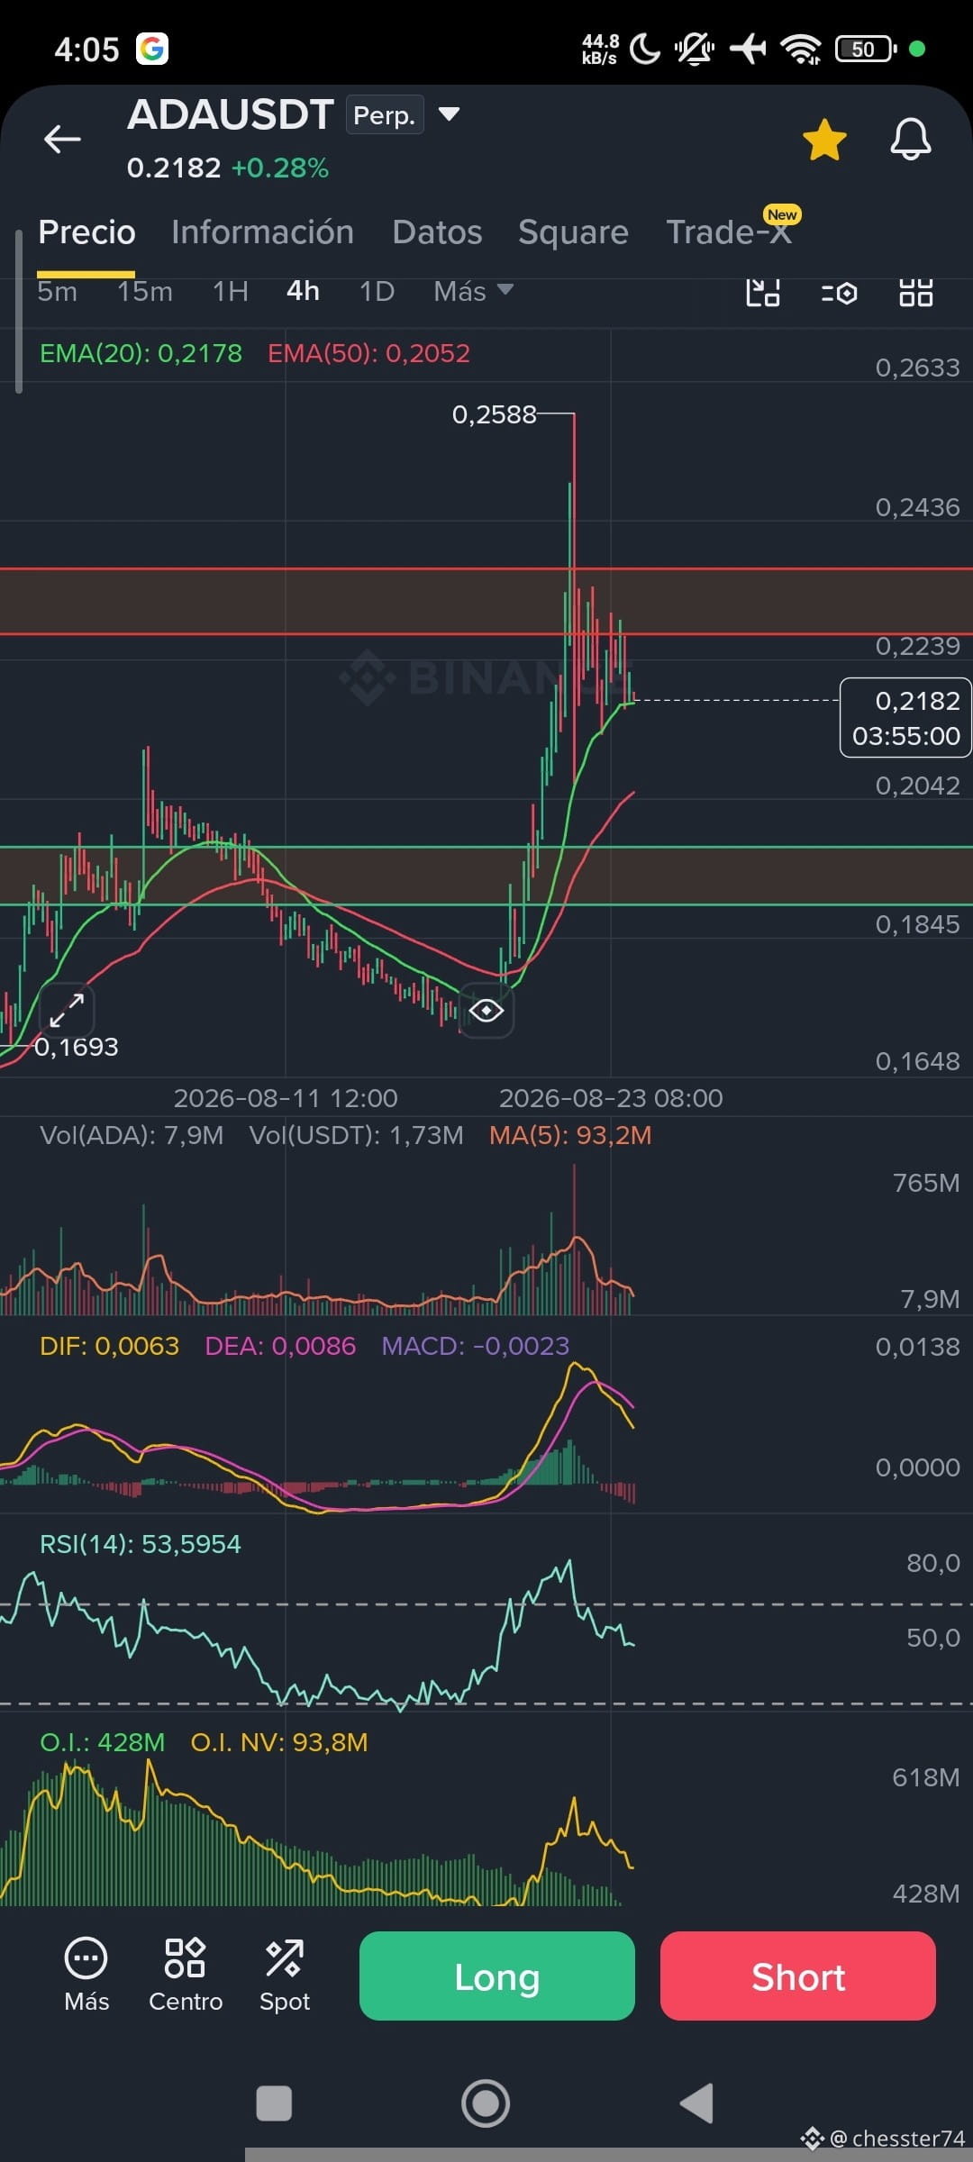Screen dimensions: 973x2162
Task: Tap the DIF 0,0063 MACD label
Action: tap(109, 1346)
